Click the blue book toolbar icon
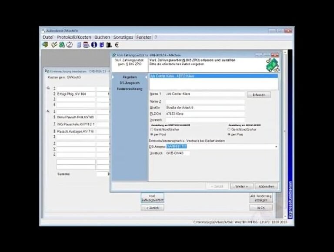This screenshot has width=334, height=252. coord(102,45)
